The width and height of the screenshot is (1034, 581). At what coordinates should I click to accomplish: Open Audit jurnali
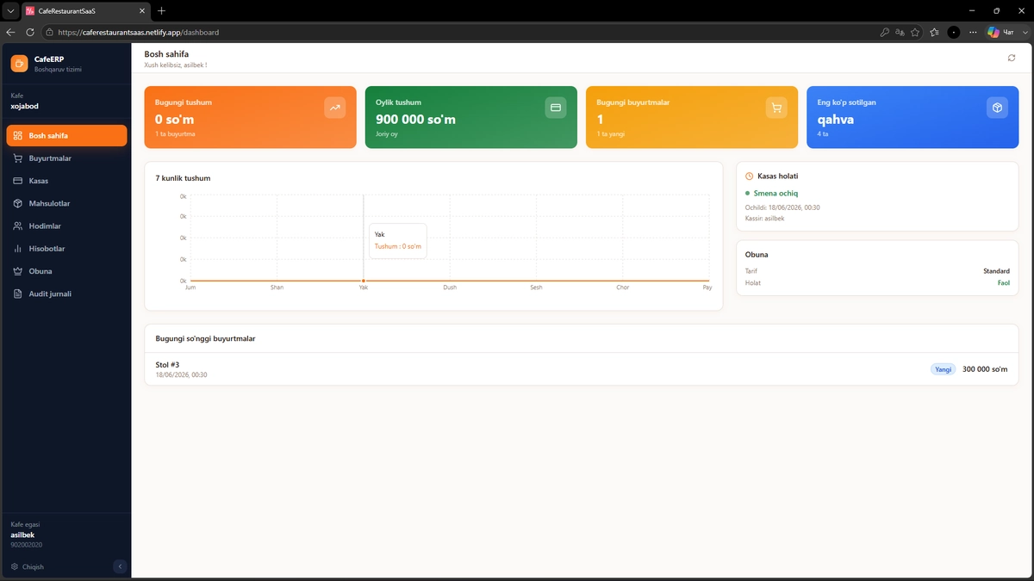coord(66,294)
